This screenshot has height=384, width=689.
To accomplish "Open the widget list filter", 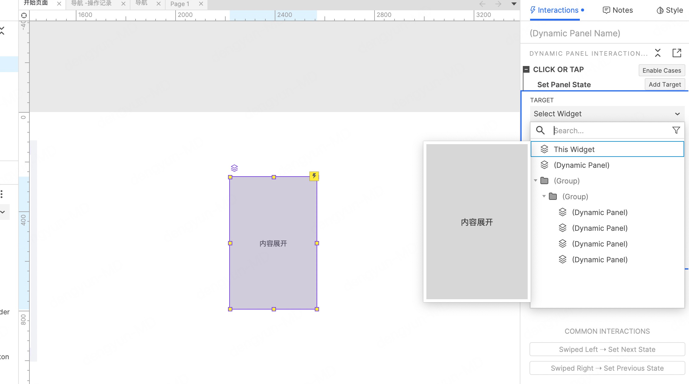I will coord(676,130).
